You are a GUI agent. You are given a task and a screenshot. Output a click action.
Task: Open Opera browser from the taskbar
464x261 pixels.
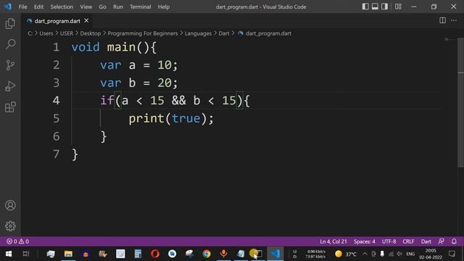pyautogui.click(x=155, y=254)
